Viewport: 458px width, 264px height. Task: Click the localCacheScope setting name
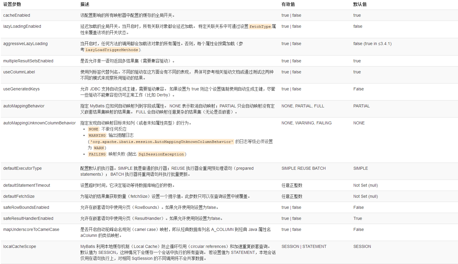(20, 246)
